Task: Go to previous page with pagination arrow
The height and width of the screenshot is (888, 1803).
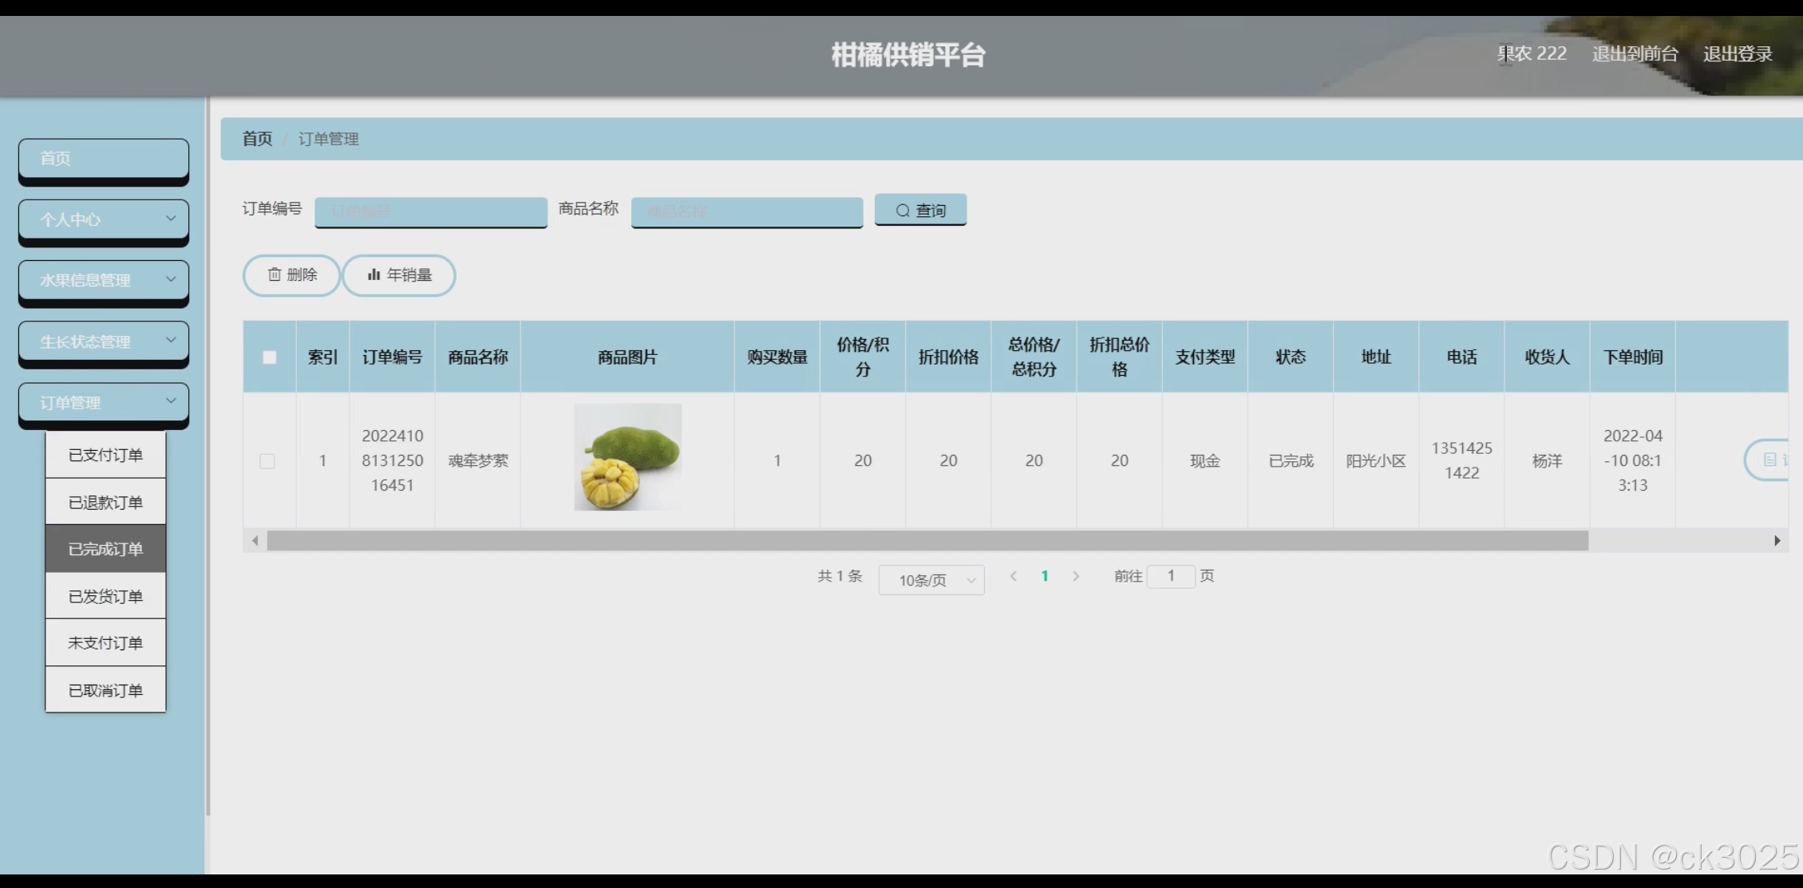Action: pos(1014,576)
